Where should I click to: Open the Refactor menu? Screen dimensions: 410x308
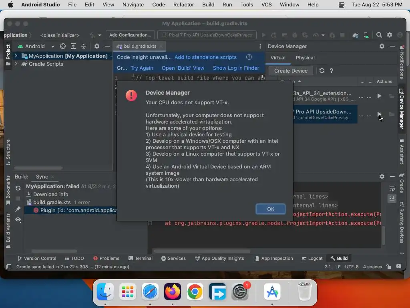(183, 4)
